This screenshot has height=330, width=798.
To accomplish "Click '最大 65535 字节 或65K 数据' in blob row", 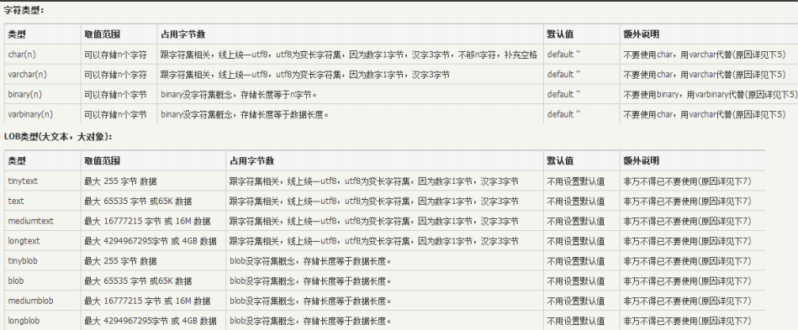I will (x=138, y=280).
